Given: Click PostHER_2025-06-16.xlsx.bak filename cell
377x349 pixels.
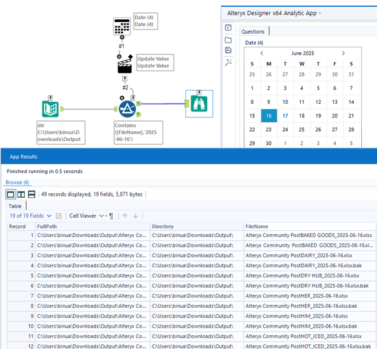Looking at the screenshot, I should point(310,306).
